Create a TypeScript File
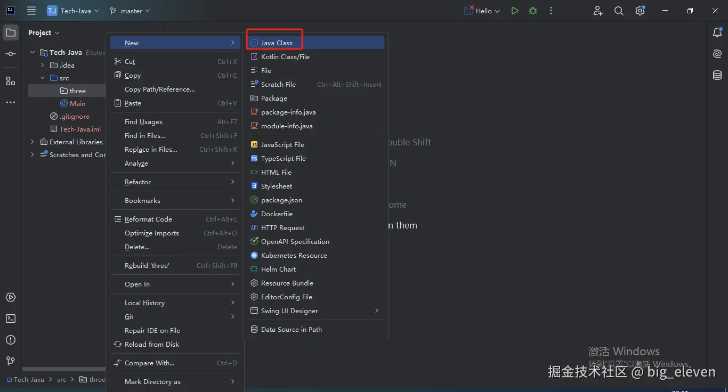This screenshot has width=728, height=392. pos(315,158)
